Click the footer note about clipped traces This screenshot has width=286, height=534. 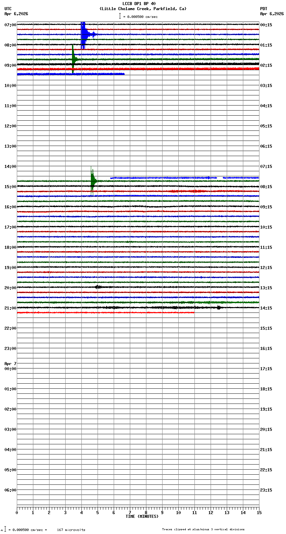tap(203, 529)
